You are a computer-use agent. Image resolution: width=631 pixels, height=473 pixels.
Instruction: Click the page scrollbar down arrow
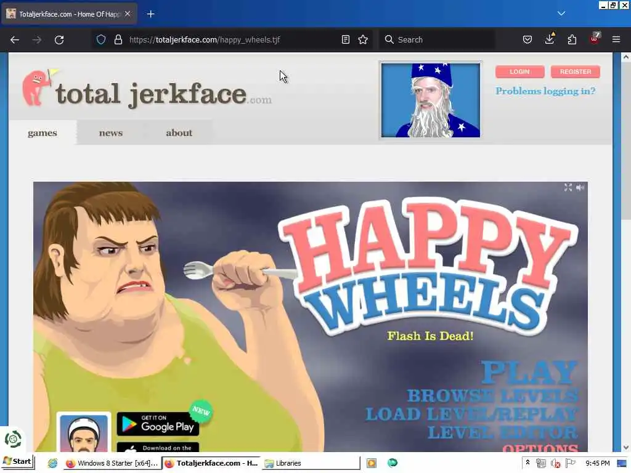tap(626, 447)
